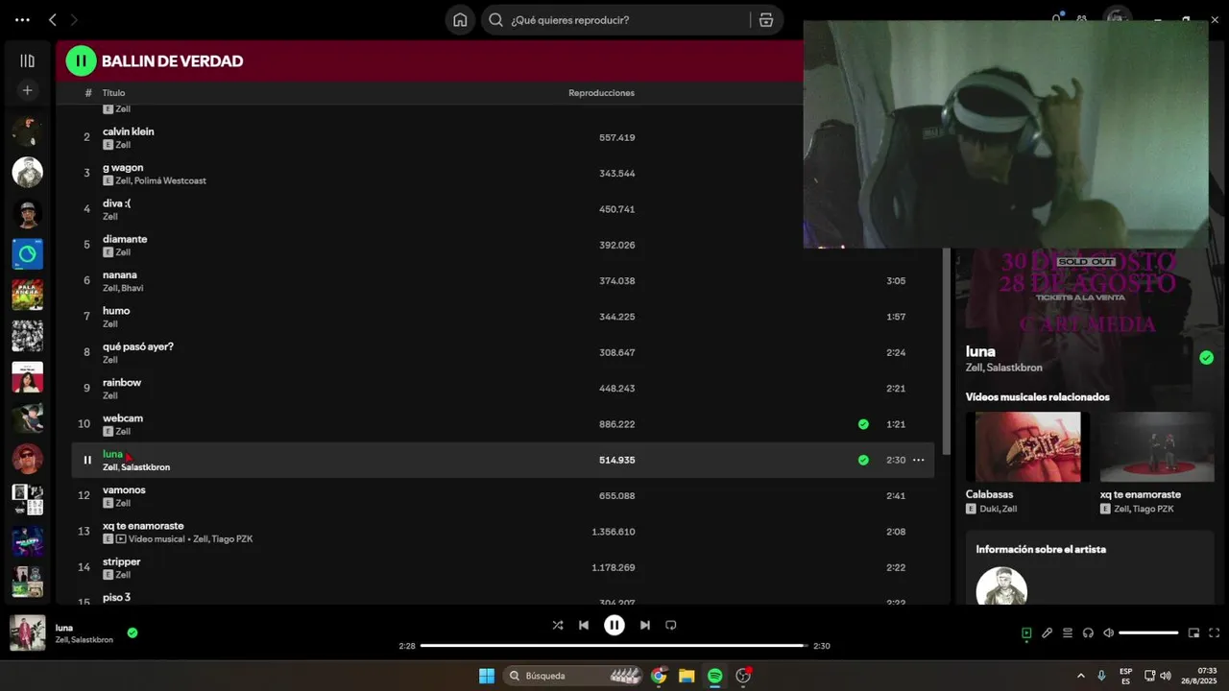Open Chrome from the taskbar
Viewport: 1229px width, 691px height.
coord(659,676)
